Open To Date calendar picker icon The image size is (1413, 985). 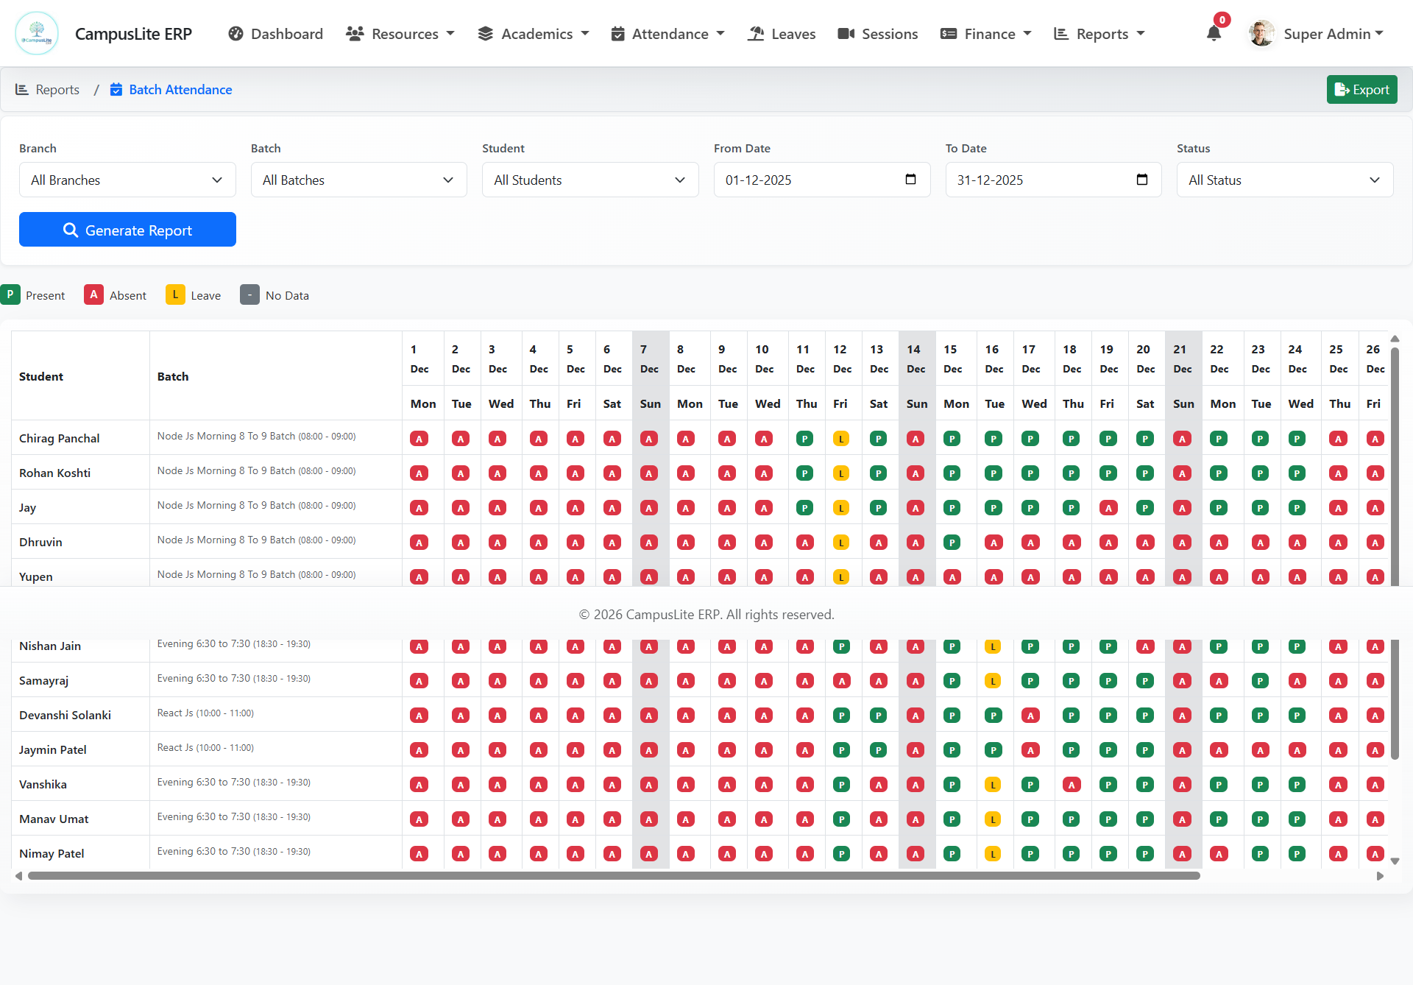coord(1142,180)
